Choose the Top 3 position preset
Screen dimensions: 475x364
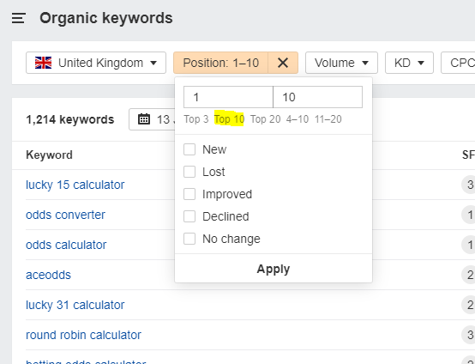(x=196, y=119)
